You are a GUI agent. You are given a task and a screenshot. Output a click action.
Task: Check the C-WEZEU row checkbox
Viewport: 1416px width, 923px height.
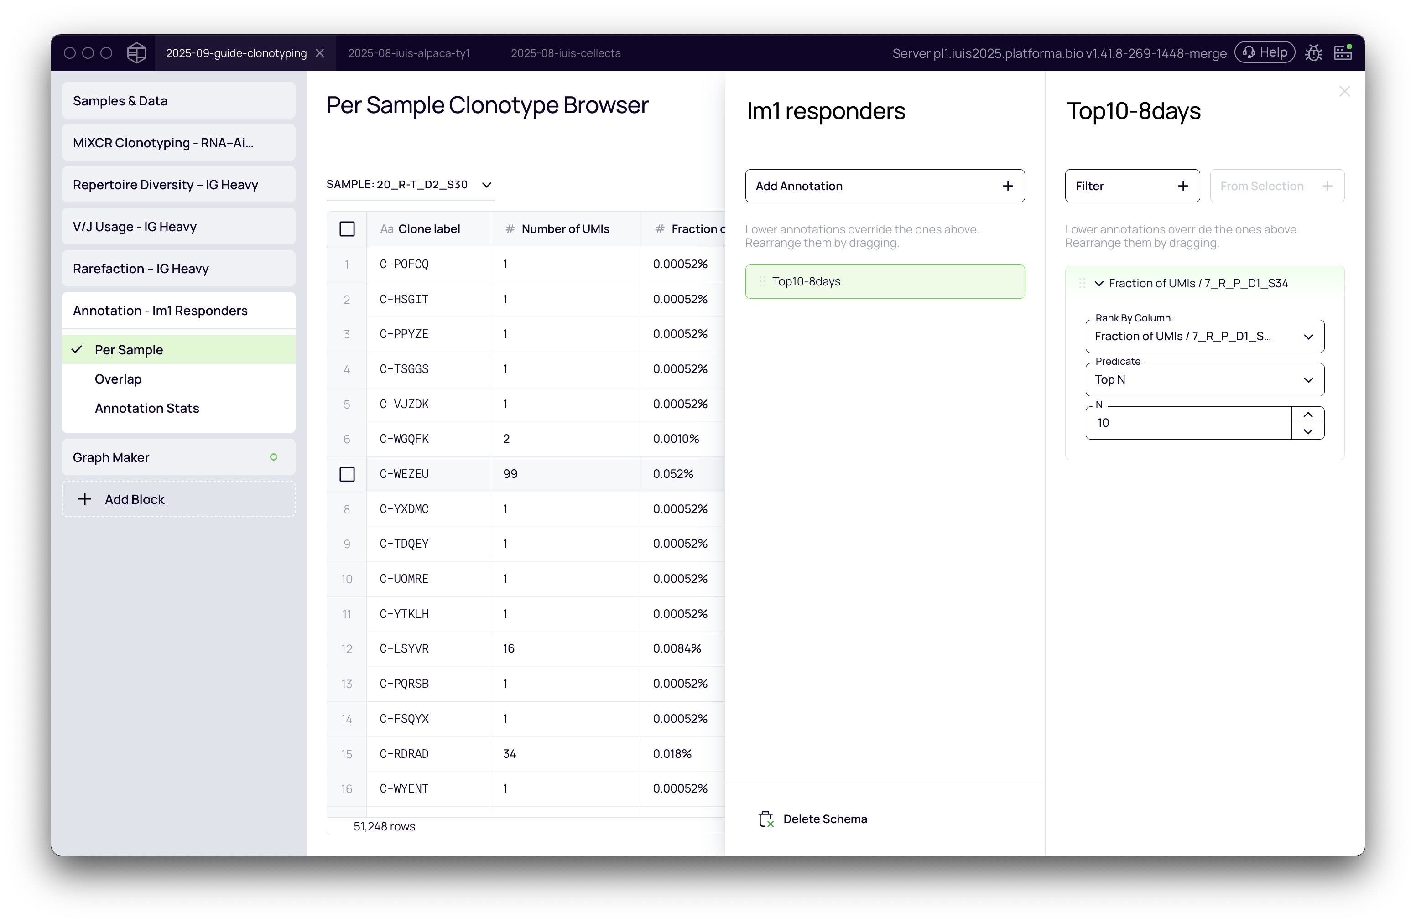(x=347, y=474)
